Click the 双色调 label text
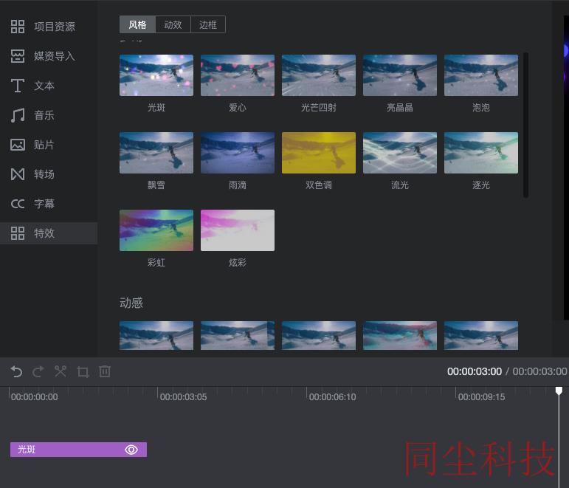The image size is (569, 488). [319, 185]
